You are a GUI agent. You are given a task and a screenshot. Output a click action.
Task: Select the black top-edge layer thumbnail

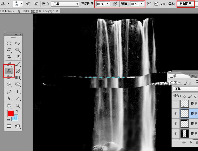click(x=185, y=124)
